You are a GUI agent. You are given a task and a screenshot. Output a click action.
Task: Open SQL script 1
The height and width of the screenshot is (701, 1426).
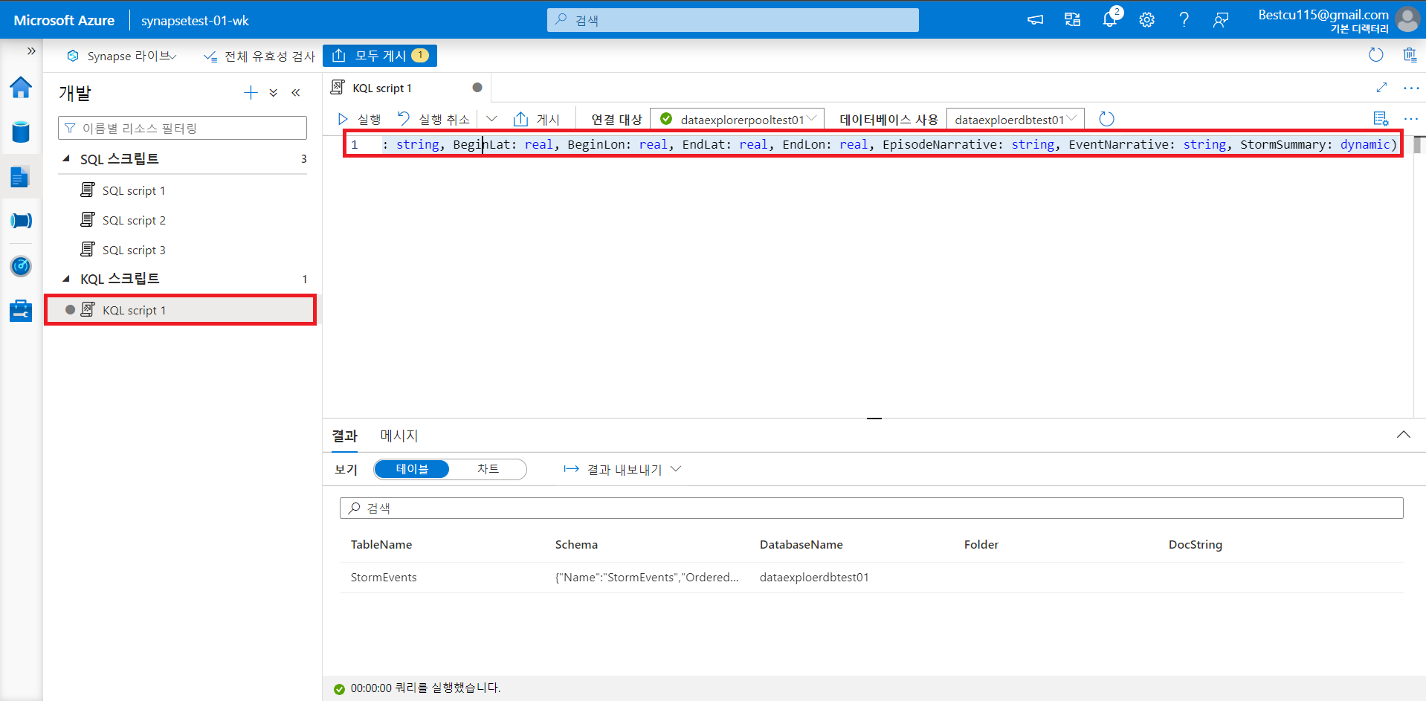coord(134,190)
